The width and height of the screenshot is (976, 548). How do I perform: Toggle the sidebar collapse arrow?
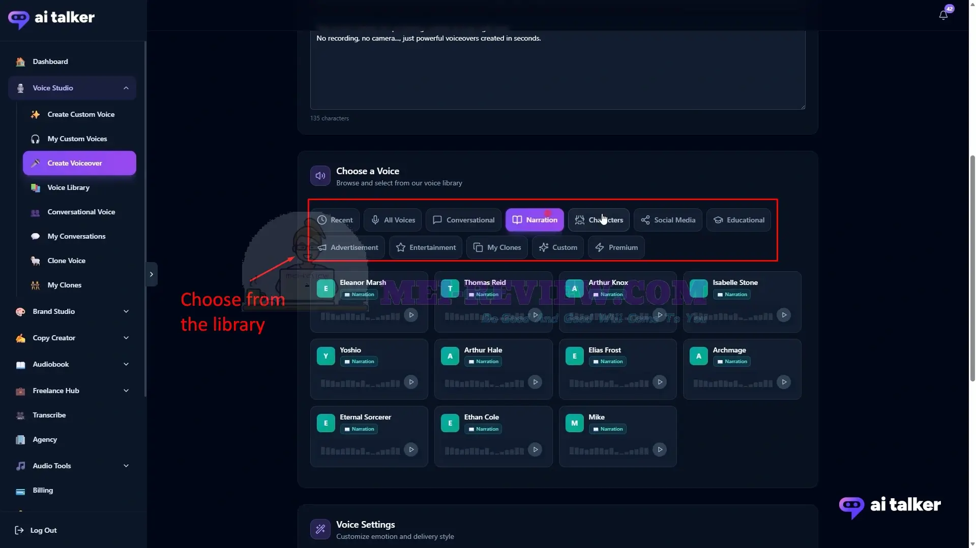[152, 274]
